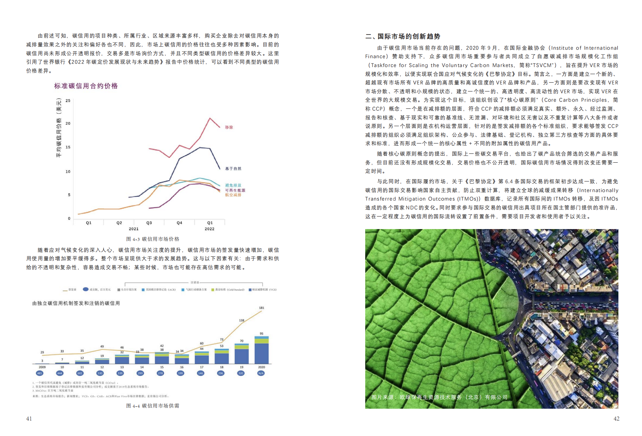
Task: Click the 标准碳信用合约价格 chart title
Action: tap(86, 86)
